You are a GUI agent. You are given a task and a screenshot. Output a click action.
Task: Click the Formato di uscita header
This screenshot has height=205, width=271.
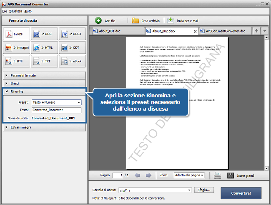click(23, 20)
